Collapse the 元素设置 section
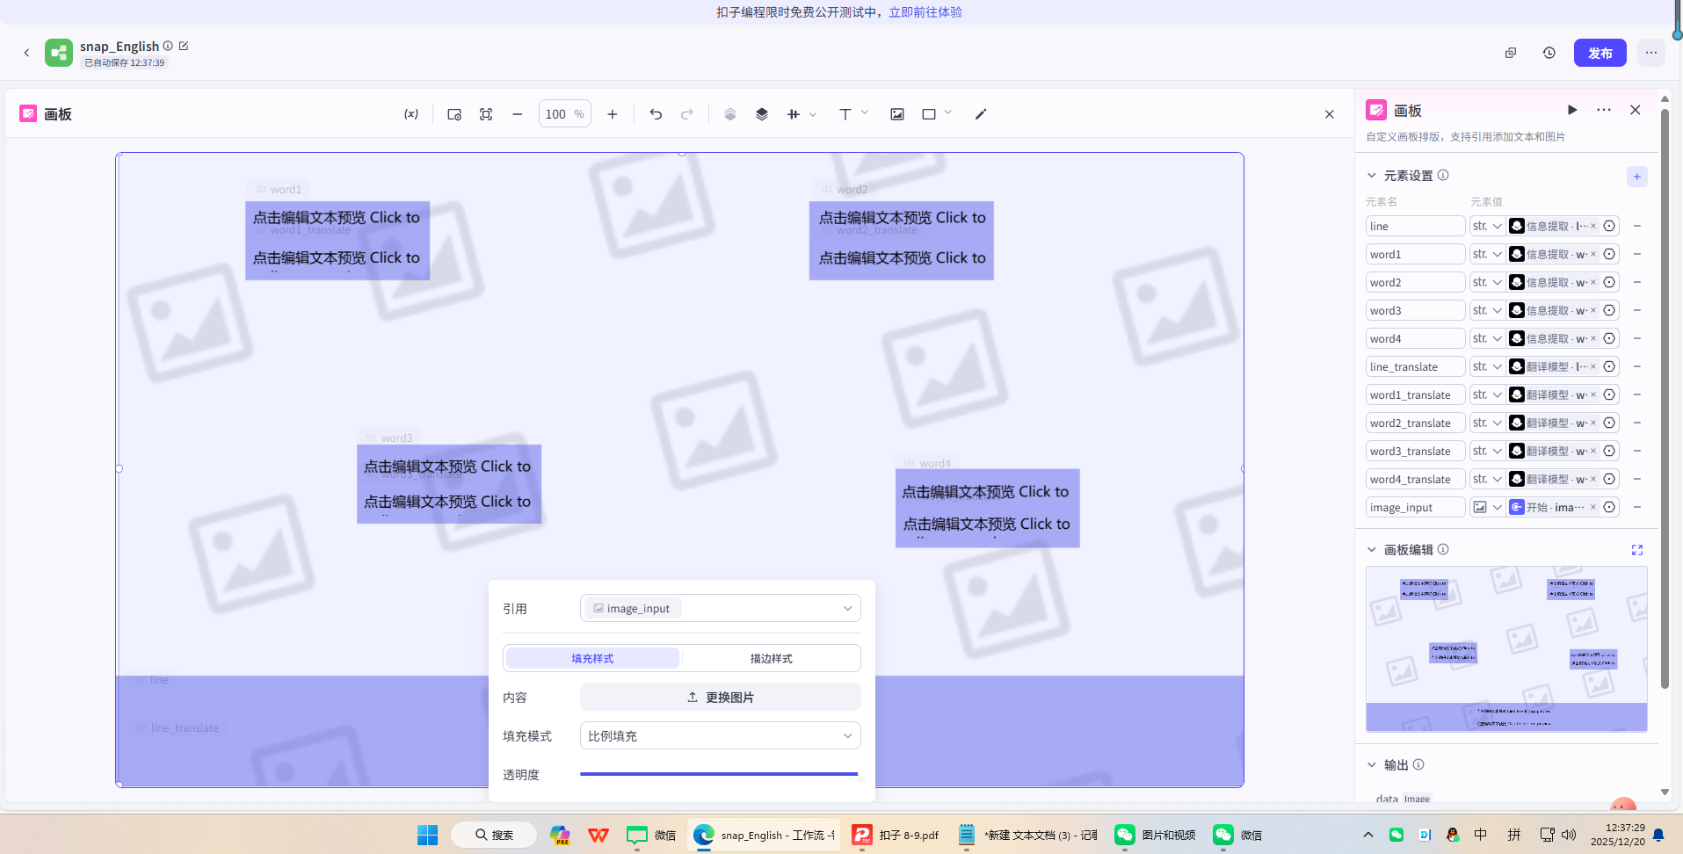 tap(1372, 176)
